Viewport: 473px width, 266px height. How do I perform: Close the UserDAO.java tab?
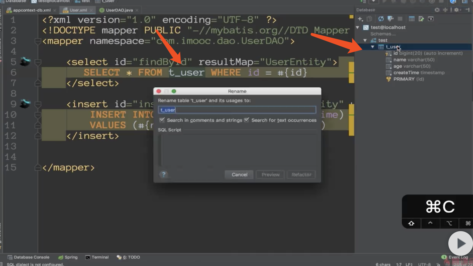point(137,10)
